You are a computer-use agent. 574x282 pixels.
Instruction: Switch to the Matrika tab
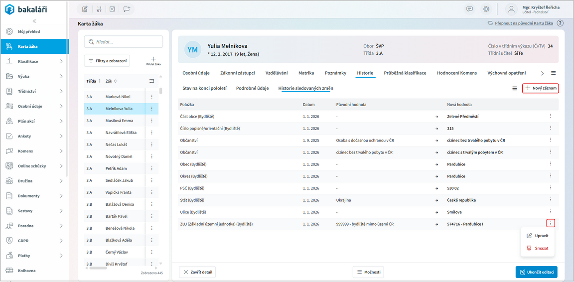click(x=306, y=73)
